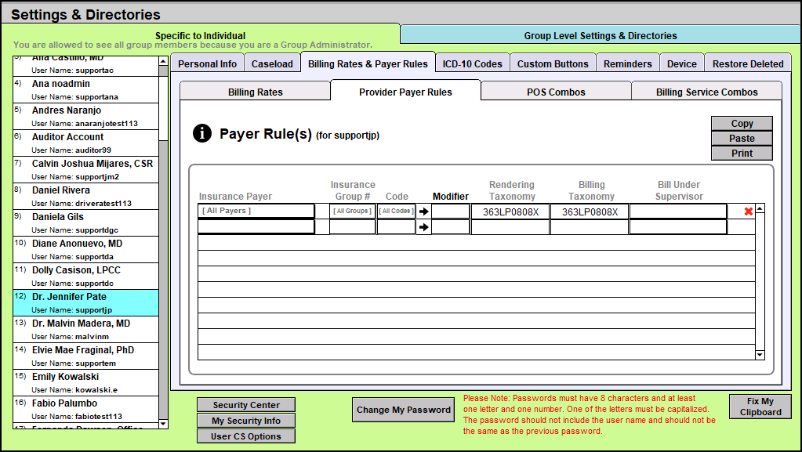
Task: Open Group Level Settings & Directories tab
Action: 601,35
